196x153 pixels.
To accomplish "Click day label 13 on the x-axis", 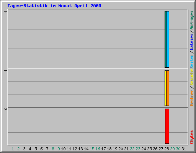I will click(x=80, y=149).
